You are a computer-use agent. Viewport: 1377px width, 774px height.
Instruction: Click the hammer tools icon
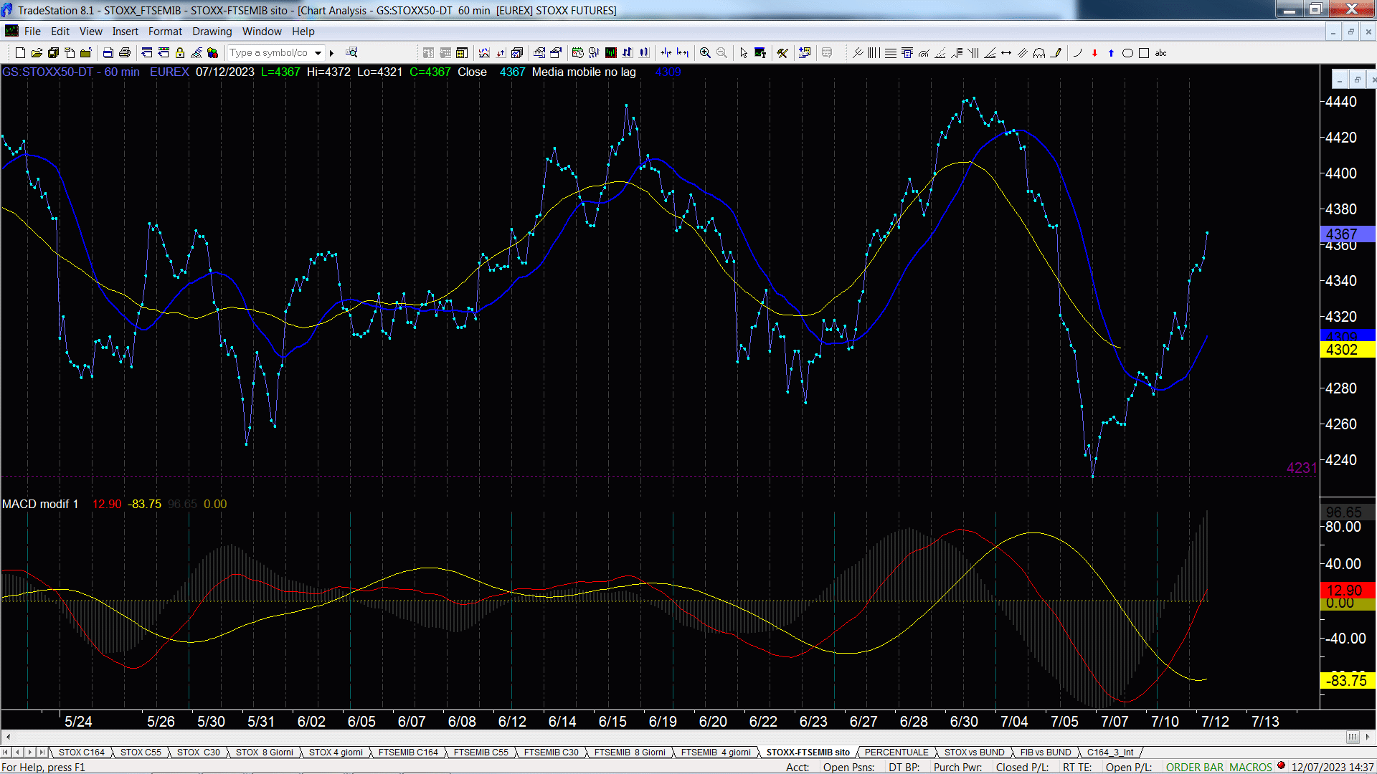click(782, 52)
